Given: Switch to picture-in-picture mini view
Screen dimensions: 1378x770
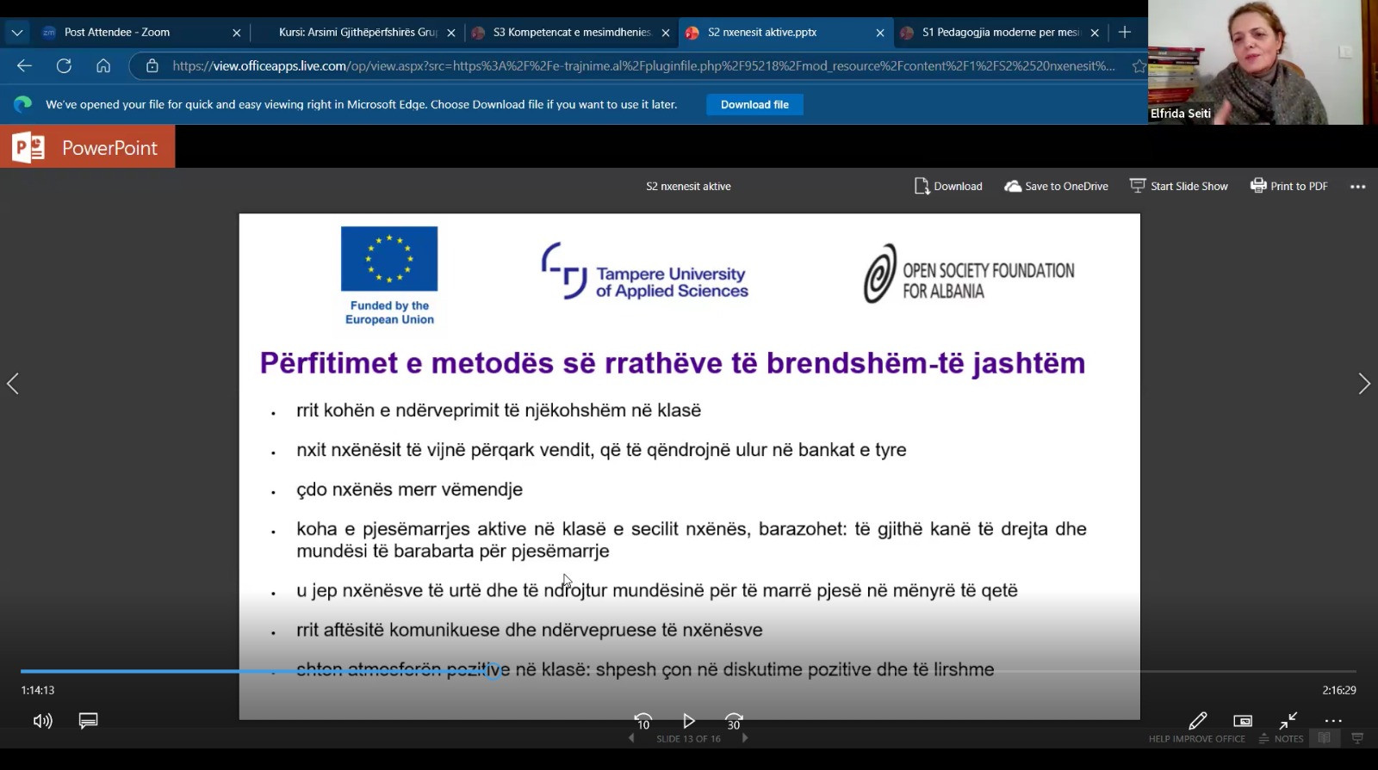Looking at the screenshot, I should click(x=1243, y=721).
